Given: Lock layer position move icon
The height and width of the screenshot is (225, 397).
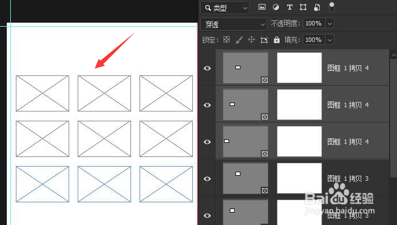Looking at the screenshot, I should (x=251, y=40).
